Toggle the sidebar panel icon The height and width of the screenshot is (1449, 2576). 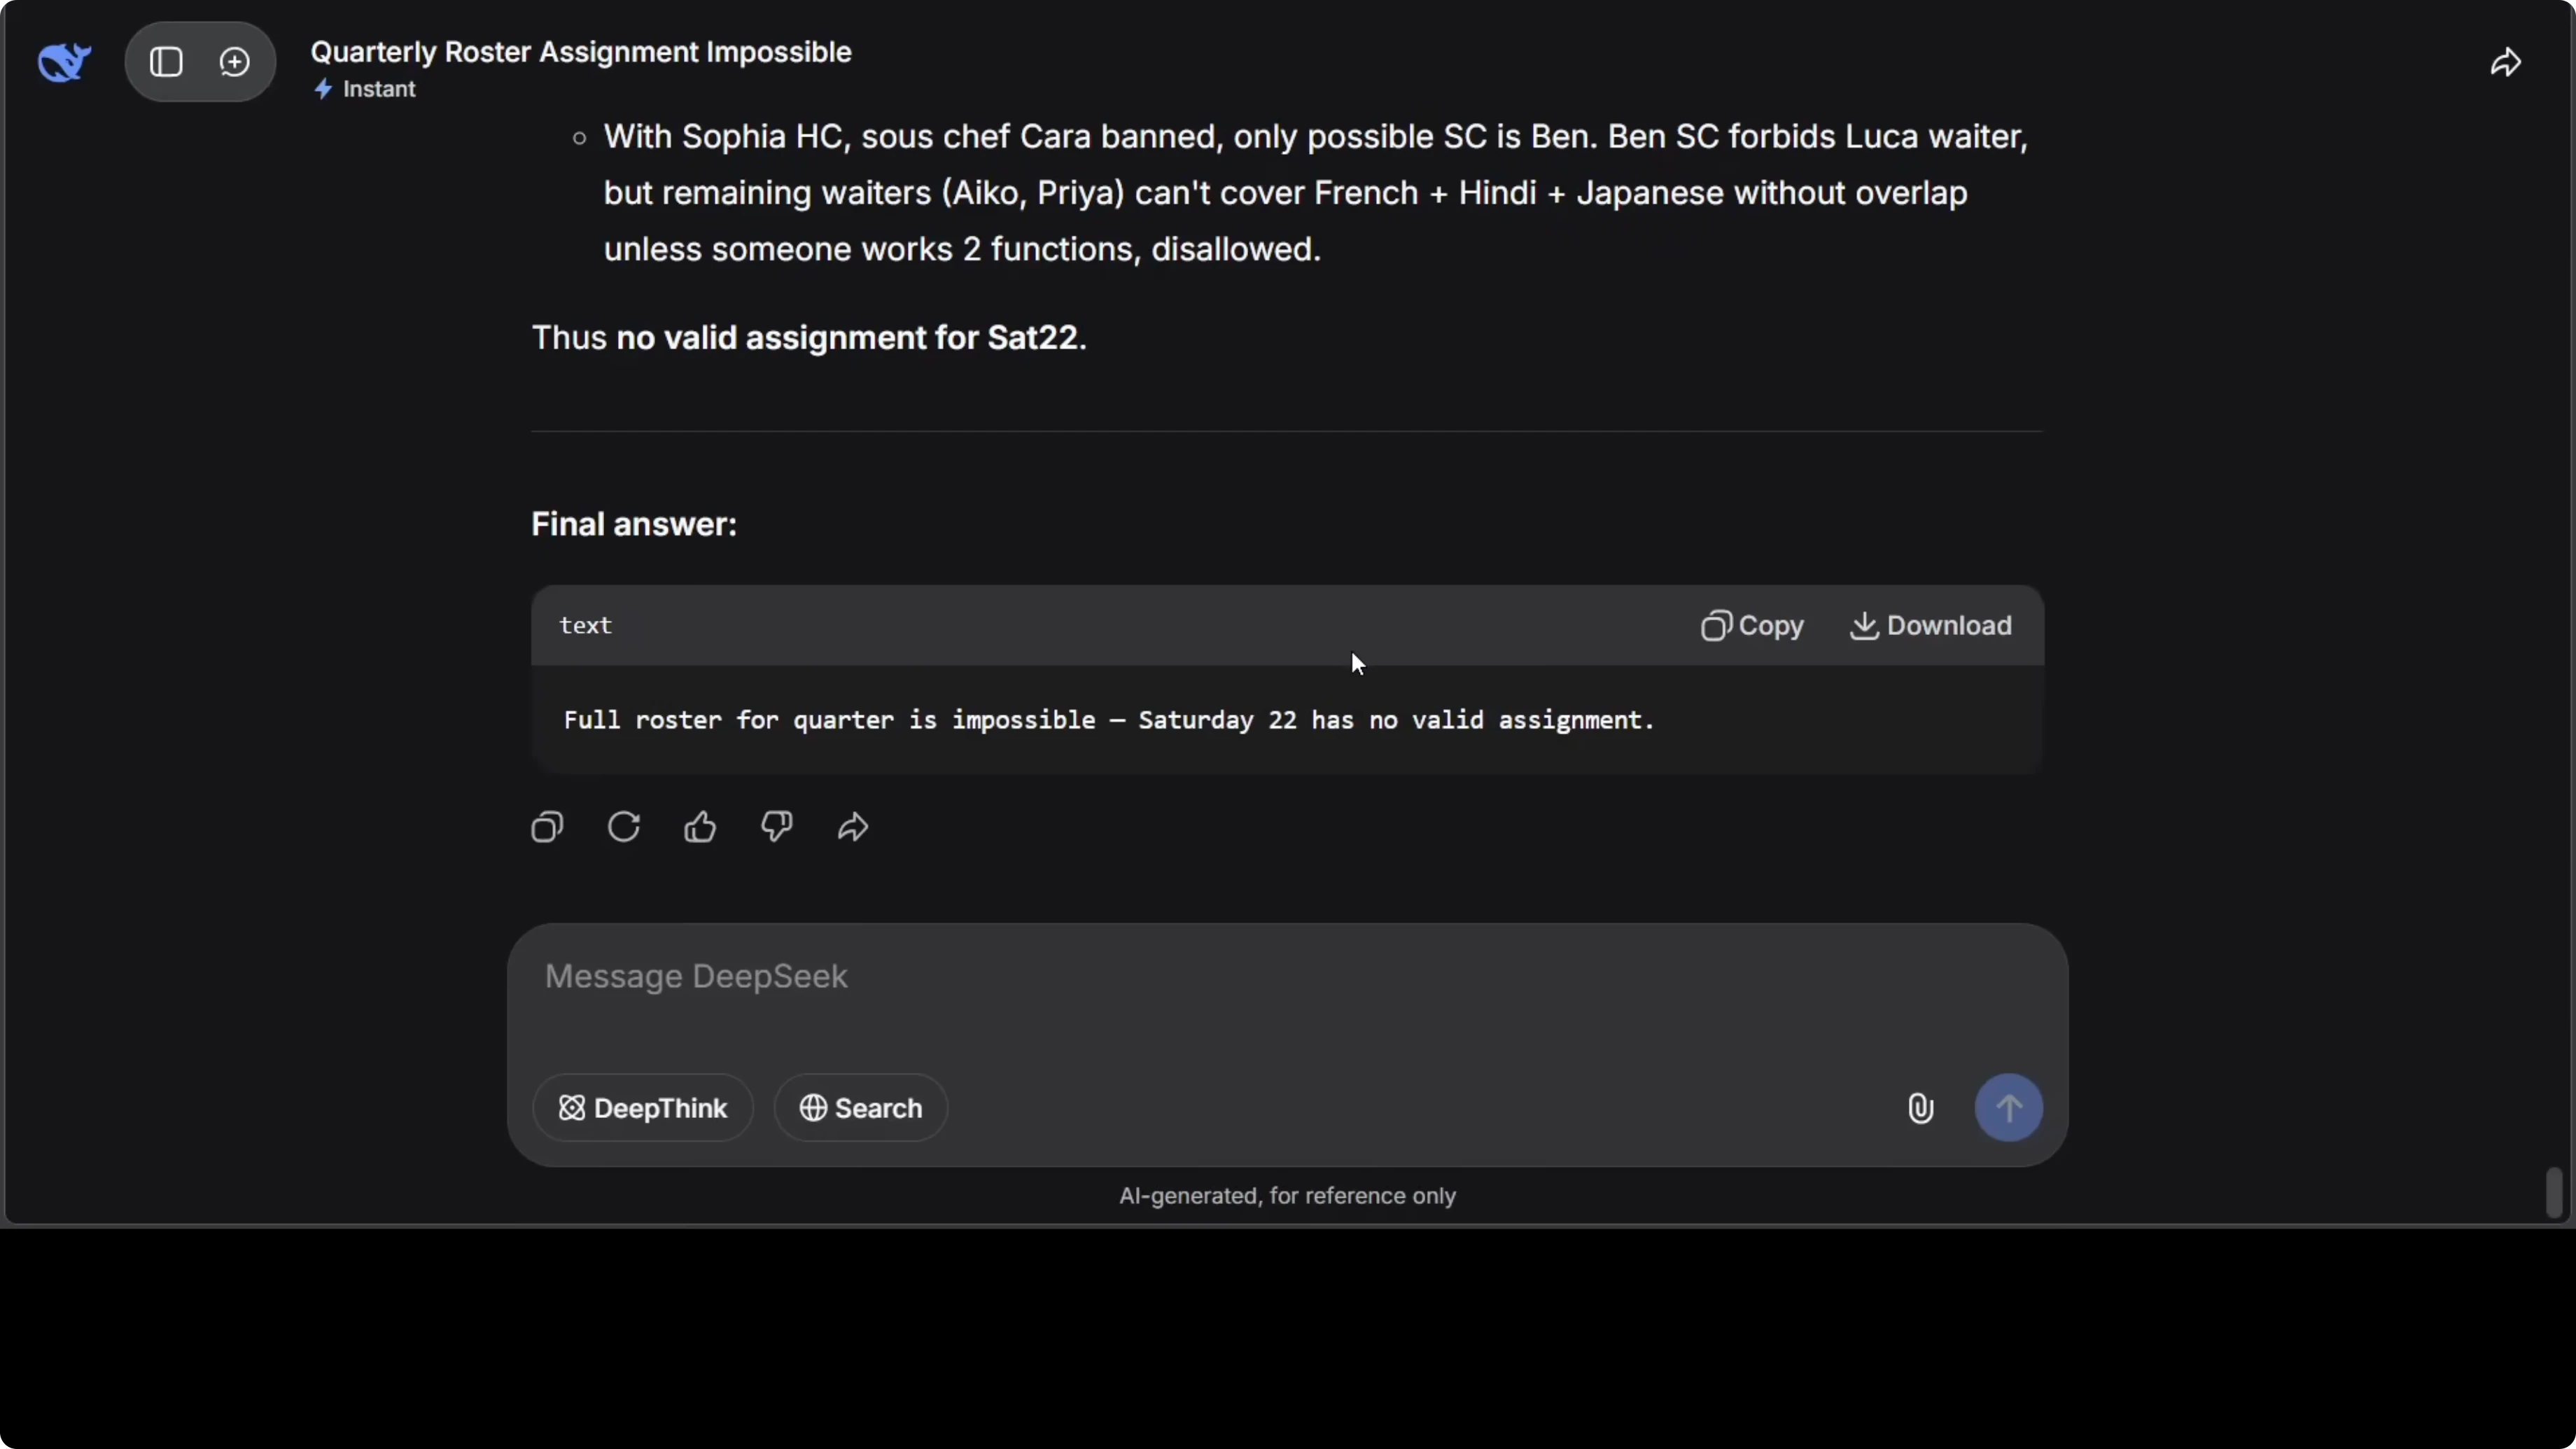click(166, 62)
